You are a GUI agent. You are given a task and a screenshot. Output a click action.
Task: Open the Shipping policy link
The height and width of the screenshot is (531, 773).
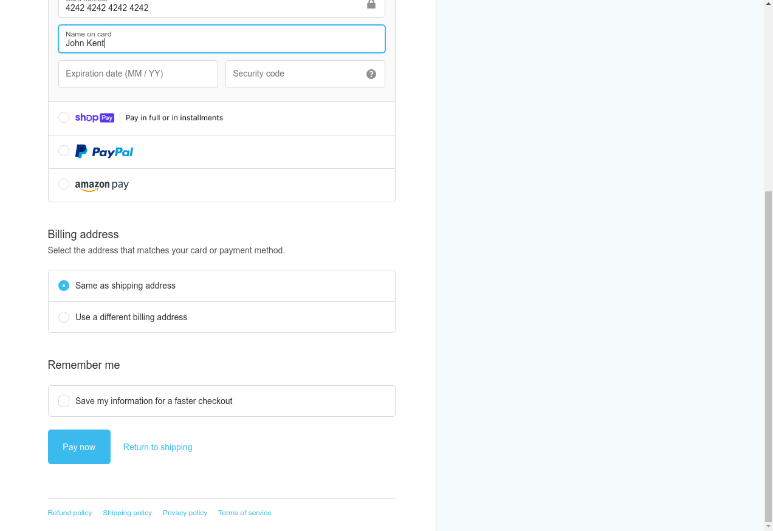pyautogui.click(x=128, y=513)
